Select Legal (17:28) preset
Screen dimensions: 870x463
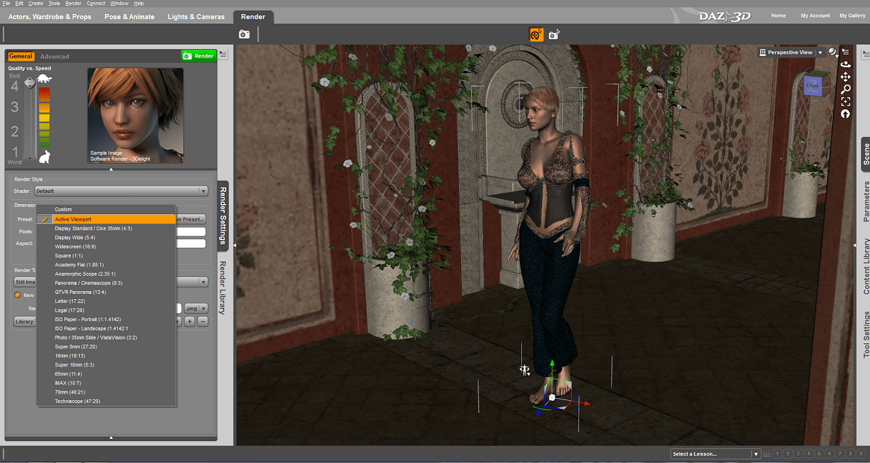[x=106, y=310]
